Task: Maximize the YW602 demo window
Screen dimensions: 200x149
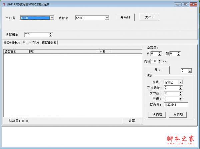Action: point(186,4)
